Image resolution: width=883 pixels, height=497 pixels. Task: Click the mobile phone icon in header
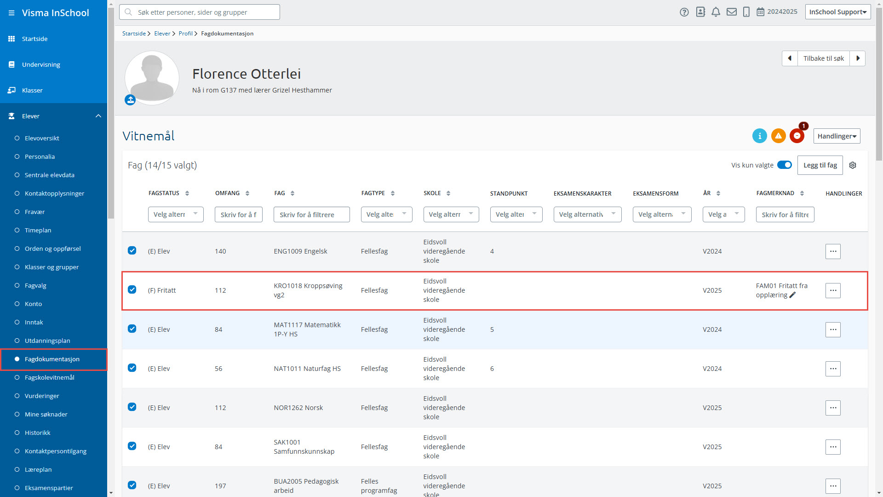point(746,12)
